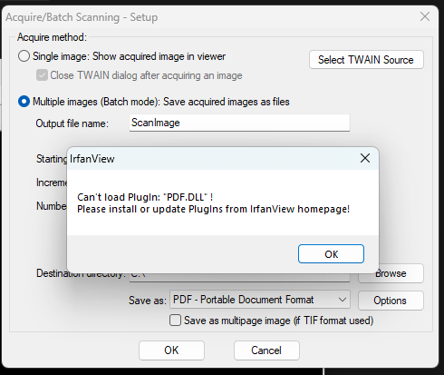444x375 pixels.
Task: Dismiss the IrfanView error dialog with its X
Action: 365,158
